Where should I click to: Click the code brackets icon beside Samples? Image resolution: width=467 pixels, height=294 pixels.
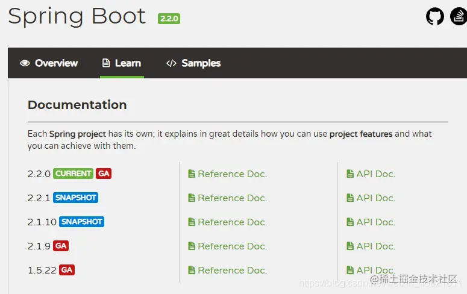[x=171, y=63]
